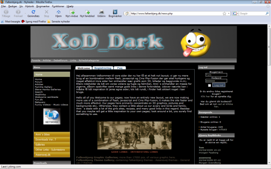Click the bookmark star in address bar
This screenshot has width=271, height=169.
point(224,14)
